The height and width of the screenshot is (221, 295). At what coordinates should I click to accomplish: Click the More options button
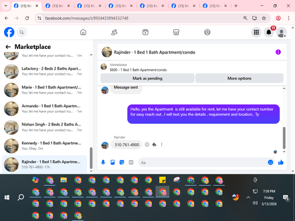click(x=240, y=78)
